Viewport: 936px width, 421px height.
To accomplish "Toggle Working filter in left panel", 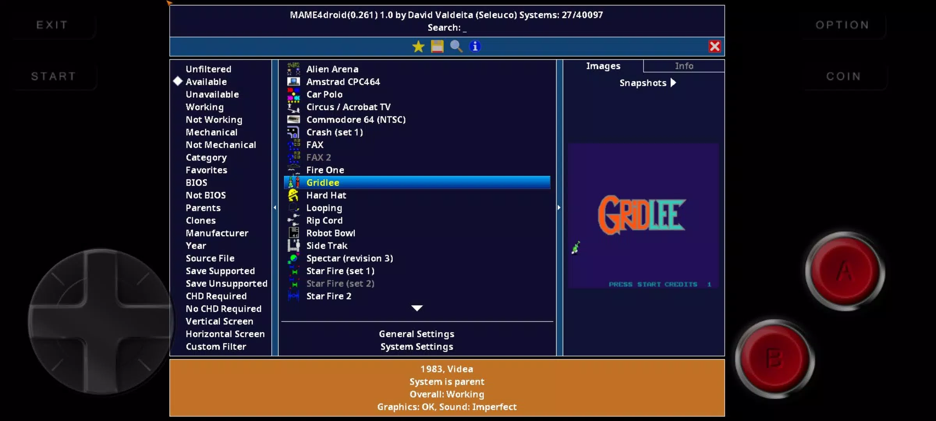I will point(205,106).
